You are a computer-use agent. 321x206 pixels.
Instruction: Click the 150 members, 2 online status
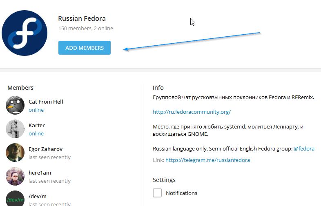86,28
